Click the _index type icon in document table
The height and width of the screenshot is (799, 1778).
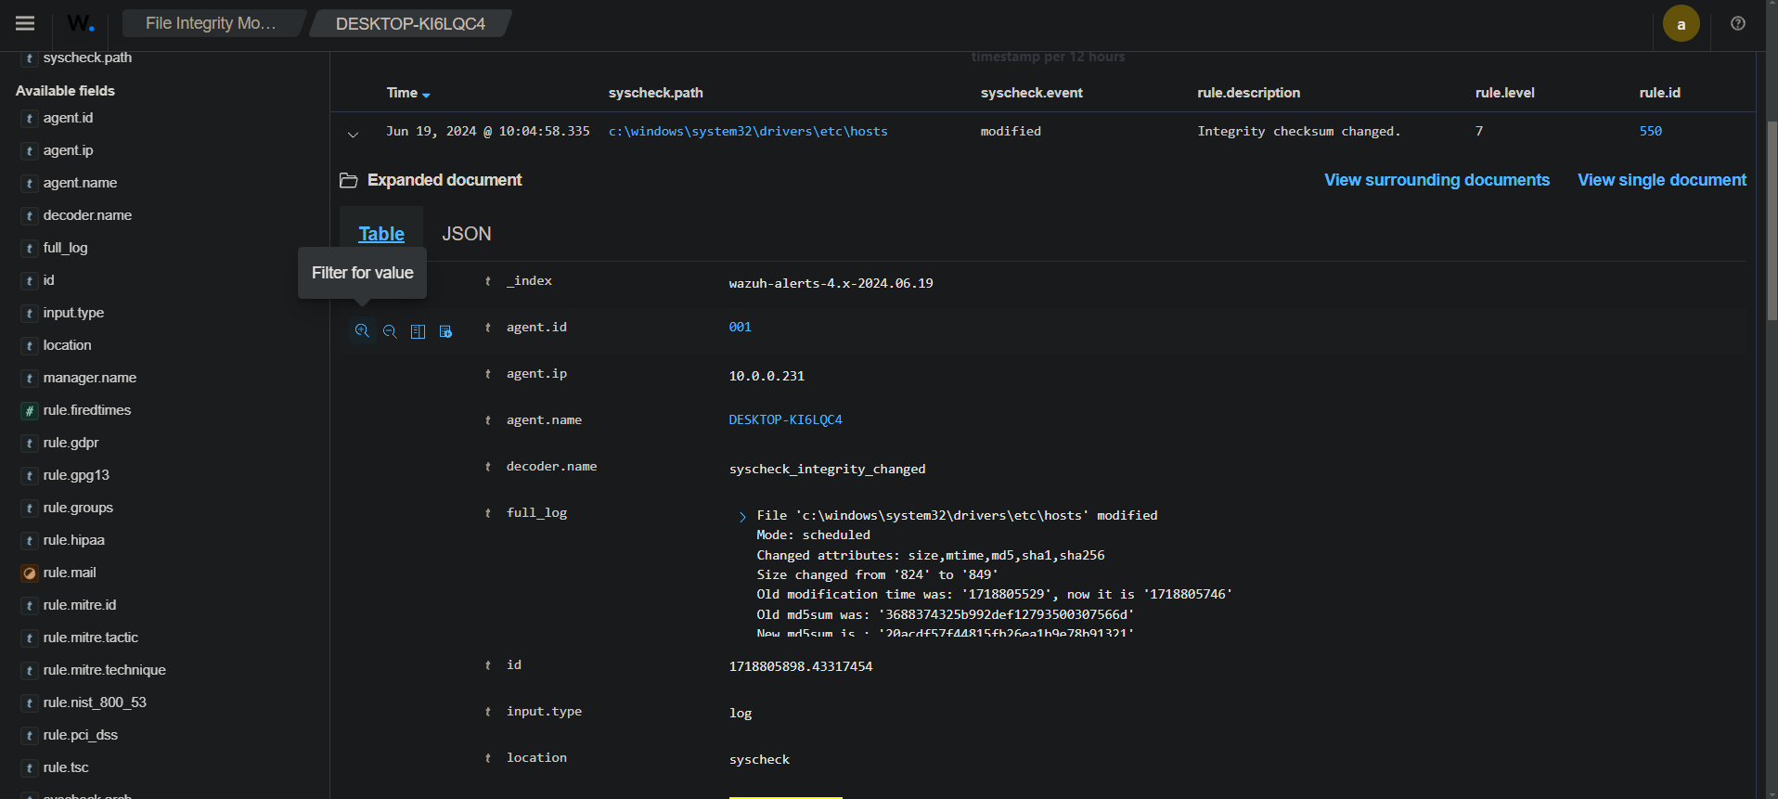[x=488, y=281]
